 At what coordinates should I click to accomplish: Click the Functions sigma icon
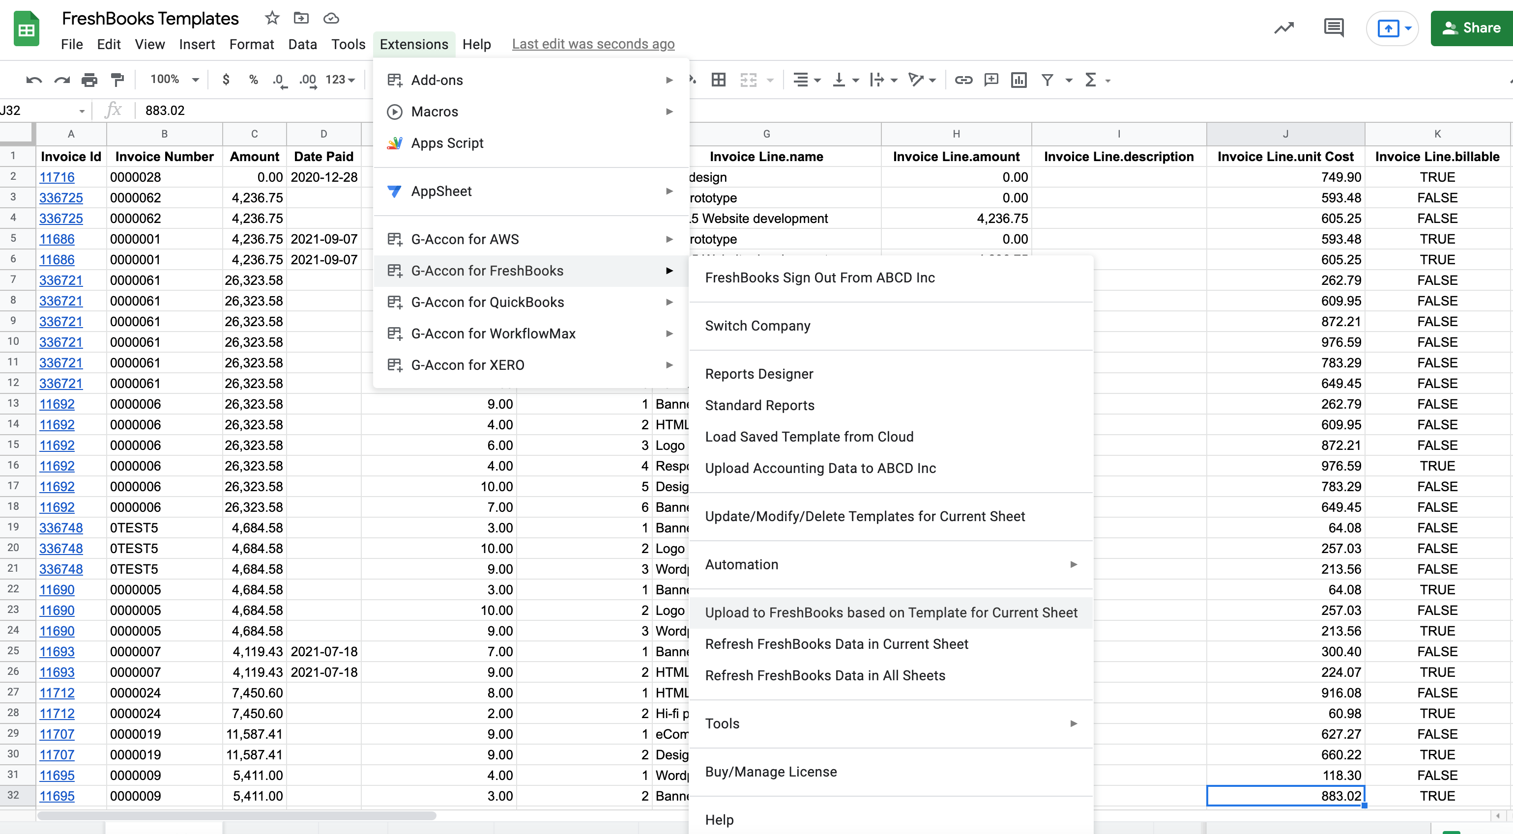pyautogui.click(x=1091, y=80)
